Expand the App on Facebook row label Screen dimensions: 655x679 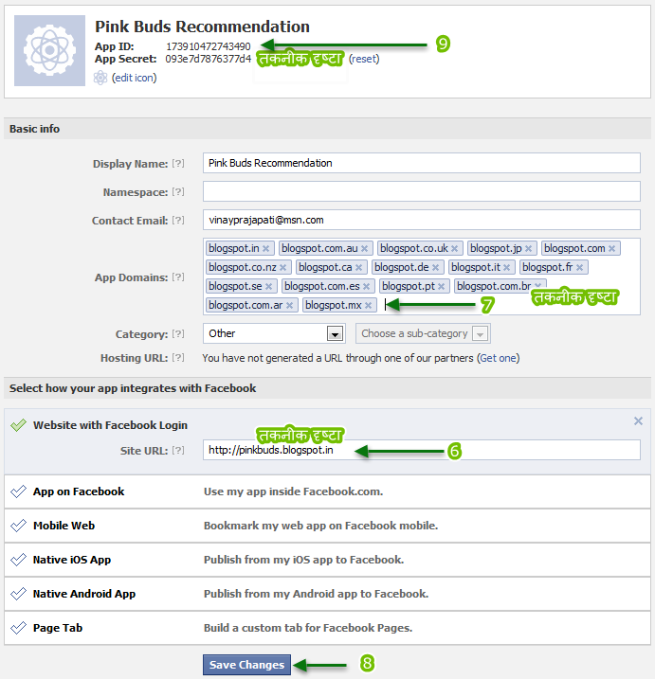79,491
